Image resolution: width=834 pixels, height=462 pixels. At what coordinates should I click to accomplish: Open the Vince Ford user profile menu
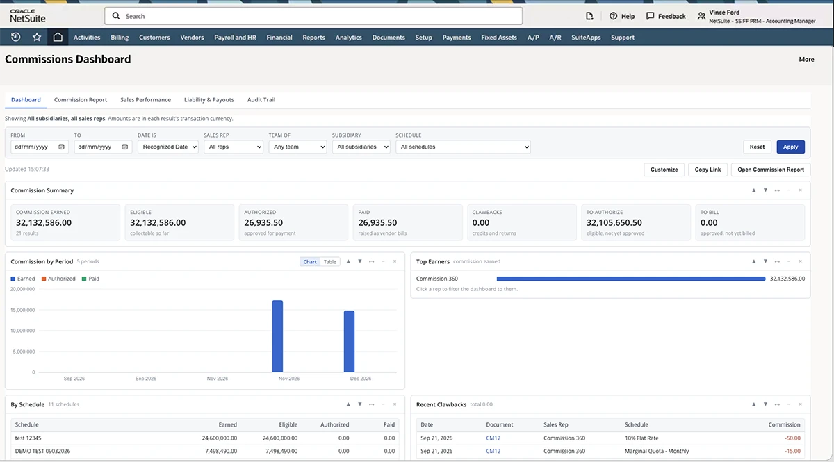[x=756, y=17]
